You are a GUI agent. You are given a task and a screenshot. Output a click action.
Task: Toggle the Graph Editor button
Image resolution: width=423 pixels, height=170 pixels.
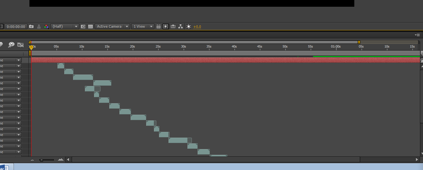pos(20,44)
